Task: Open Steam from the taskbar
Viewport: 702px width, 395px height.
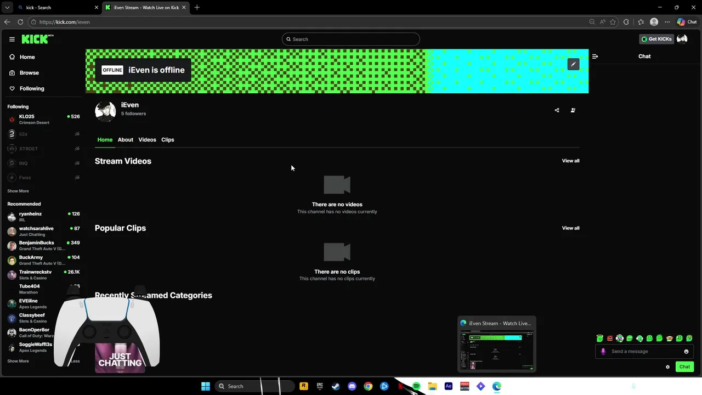Action: pos(336,386)
